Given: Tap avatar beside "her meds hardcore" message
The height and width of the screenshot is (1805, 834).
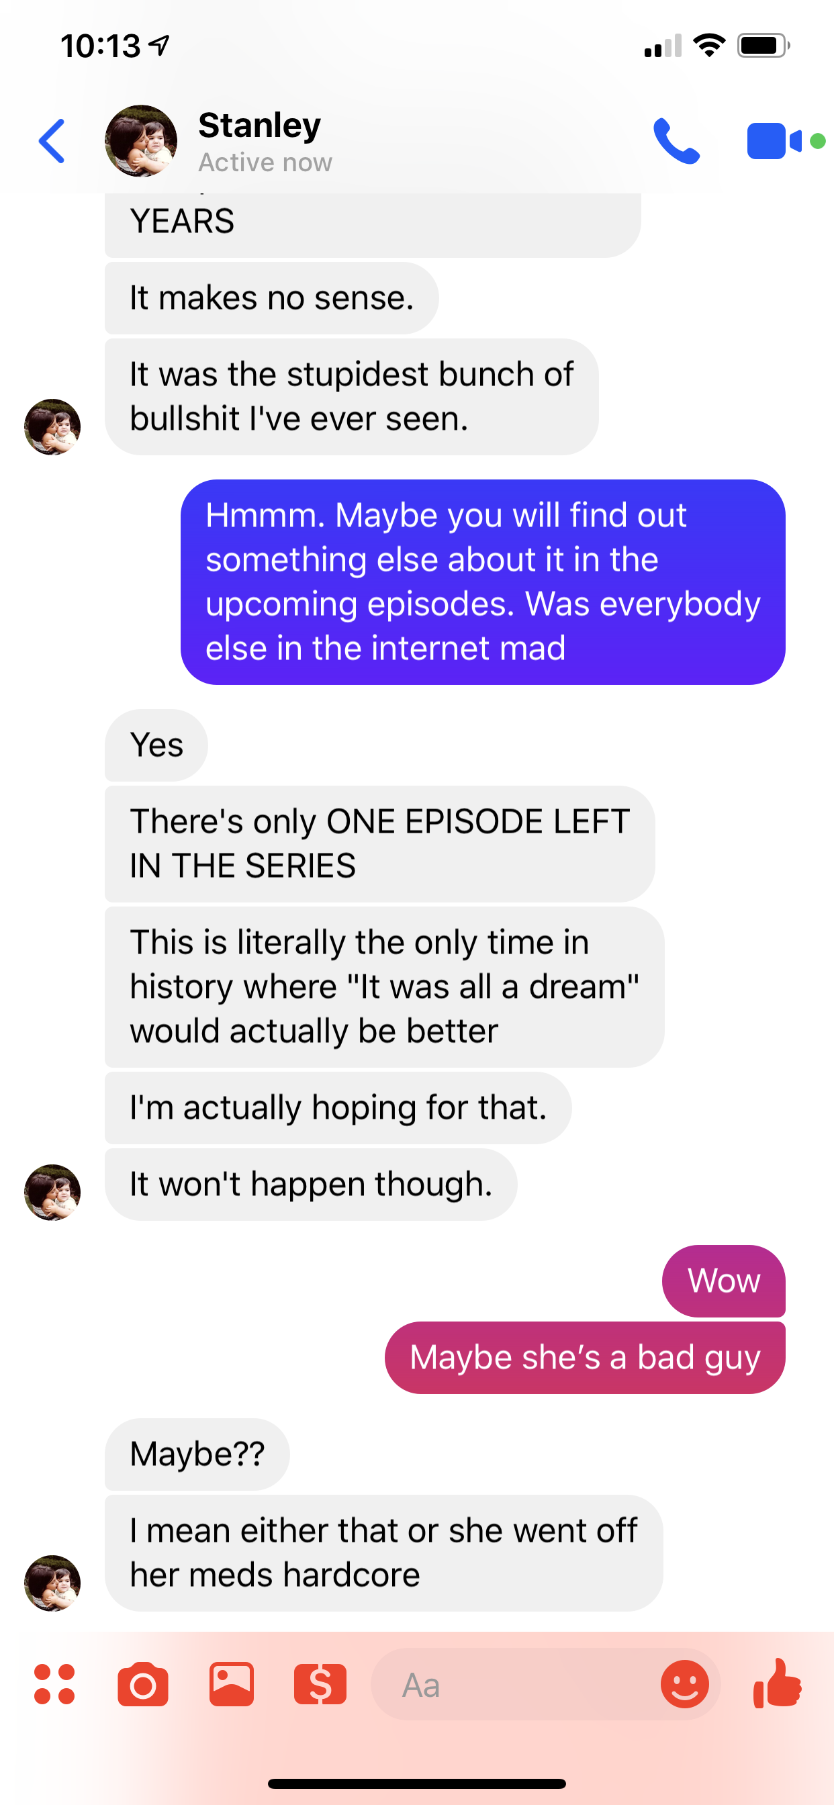Looking at the screenshot, I should [x=52, y=1583].
